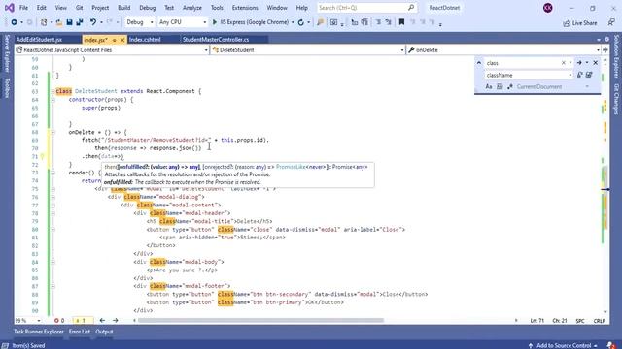Click the Replace All icon
This screenshot has height=349, width=622.
coord(589,75)
